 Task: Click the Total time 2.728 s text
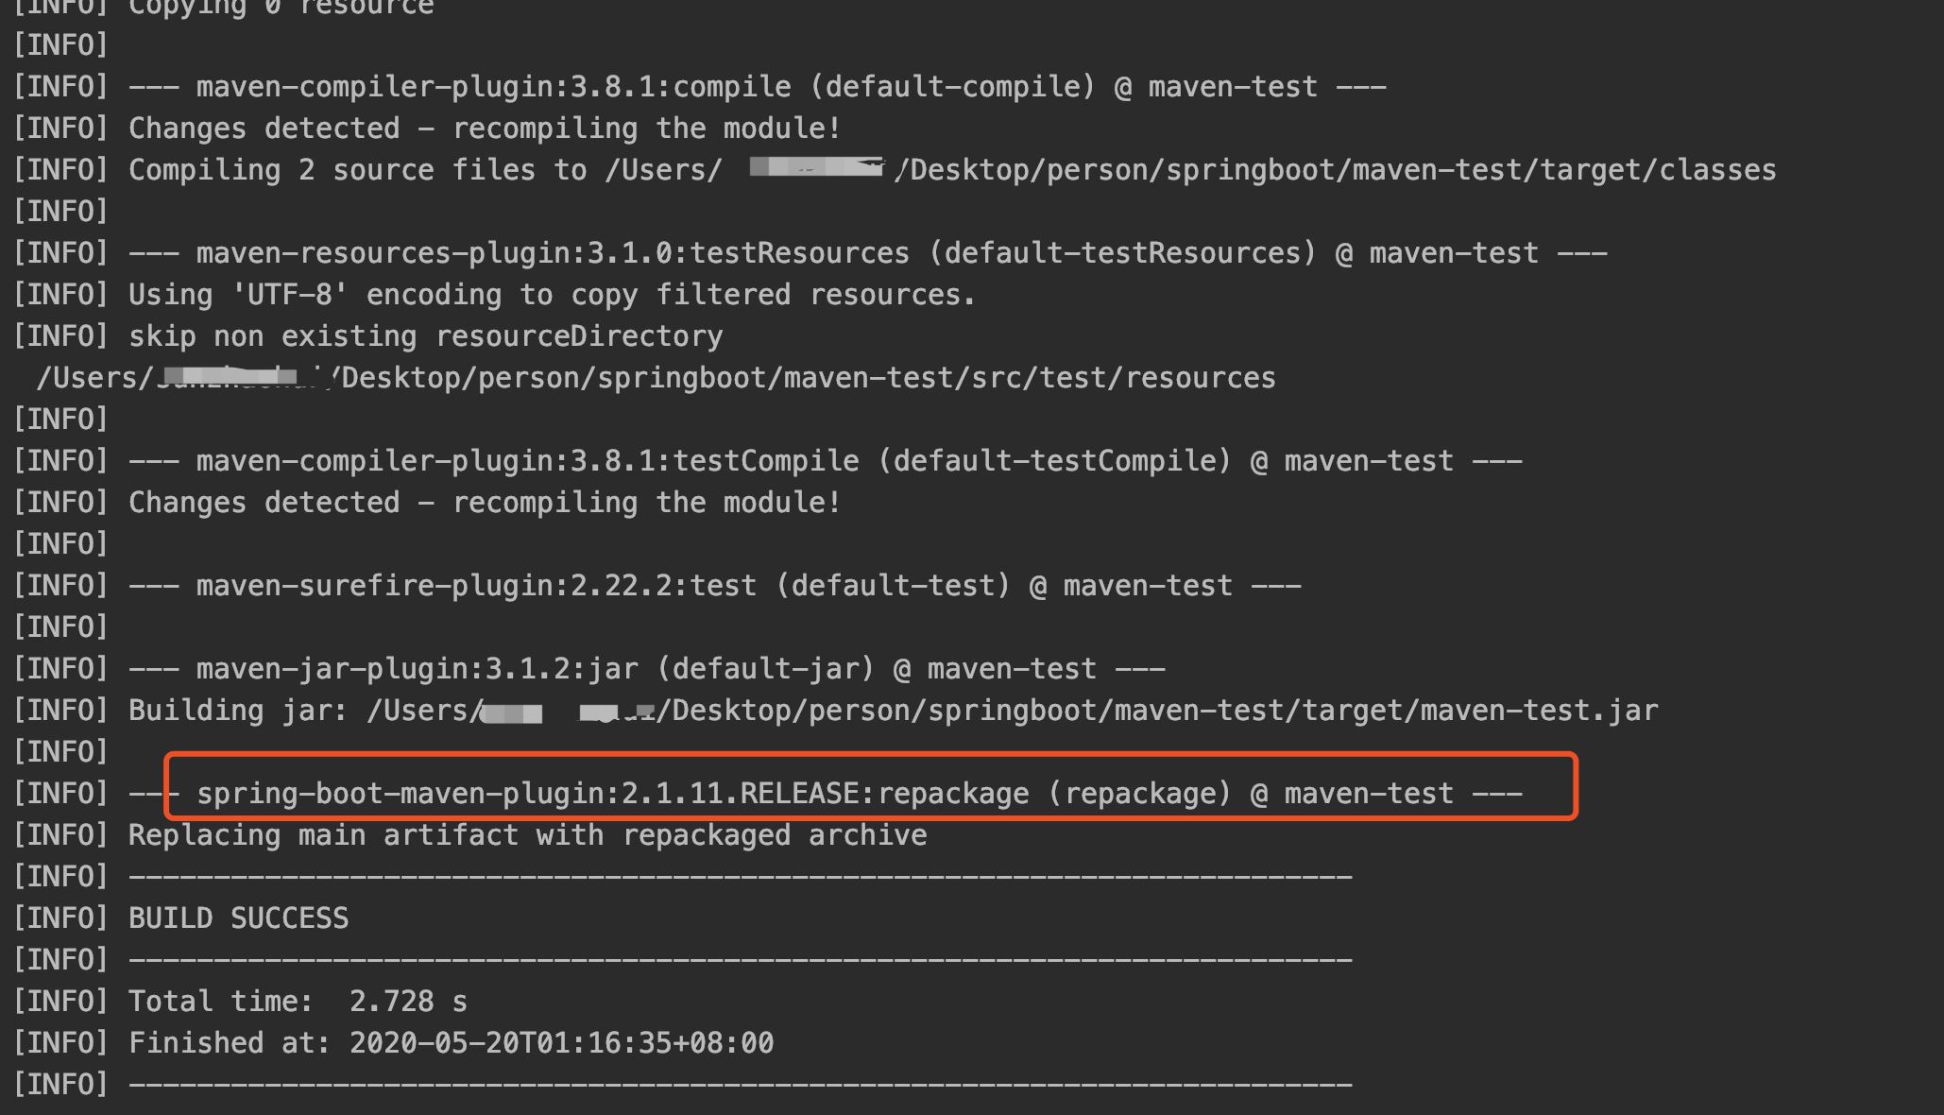pyautogui.click(x=298, y=1002)
